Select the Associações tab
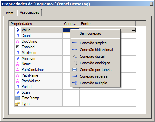 [x=30, y=12]
